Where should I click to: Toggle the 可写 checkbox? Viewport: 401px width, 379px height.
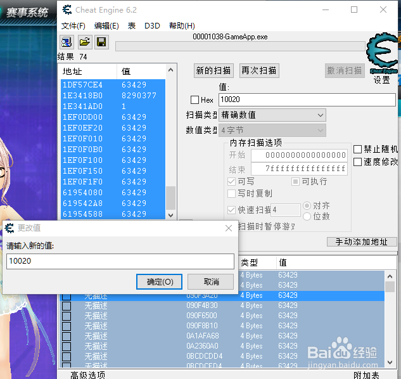click(231, 182)
